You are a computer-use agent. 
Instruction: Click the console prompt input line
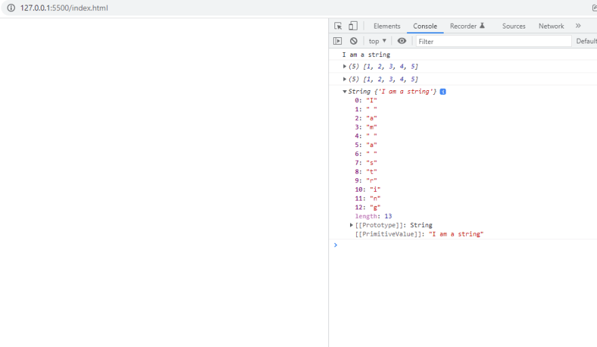pyautogui.click(x=465, y=245)
